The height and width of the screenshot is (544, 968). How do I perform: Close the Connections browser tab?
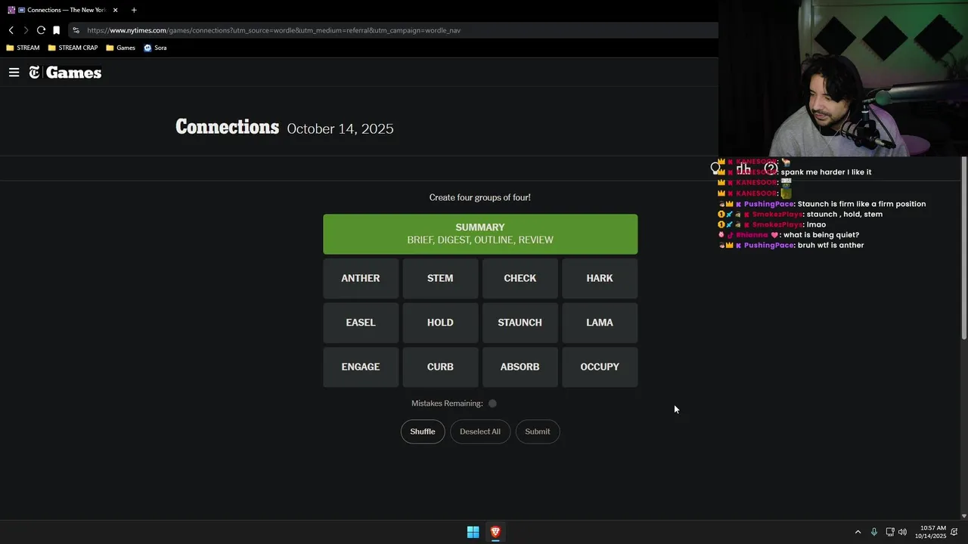coord(115,10)
